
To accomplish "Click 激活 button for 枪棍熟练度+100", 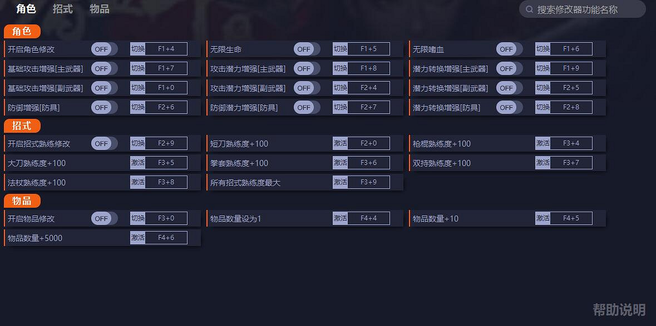I will point(542,143).
